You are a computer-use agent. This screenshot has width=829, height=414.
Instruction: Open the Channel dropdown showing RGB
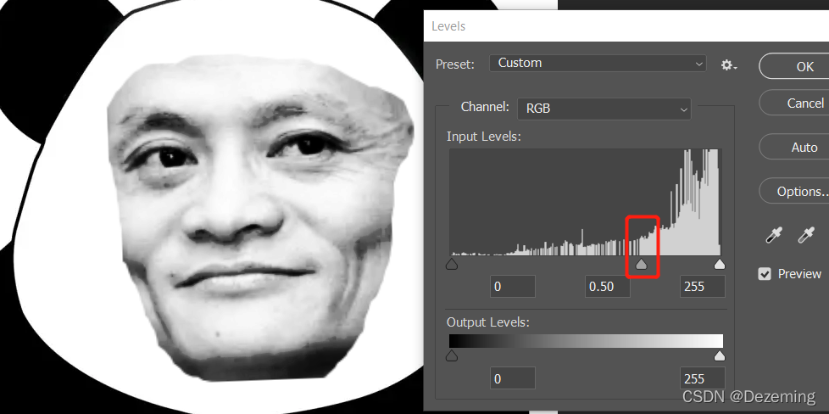(x=604, y=109)
